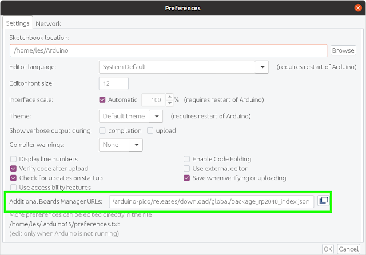This screenshot has width=366, height=255.
Task: Uncheck Check for updates on startup
Action: (14, 178)
